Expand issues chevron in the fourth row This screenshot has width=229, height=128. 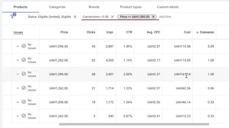click(18, 88)
